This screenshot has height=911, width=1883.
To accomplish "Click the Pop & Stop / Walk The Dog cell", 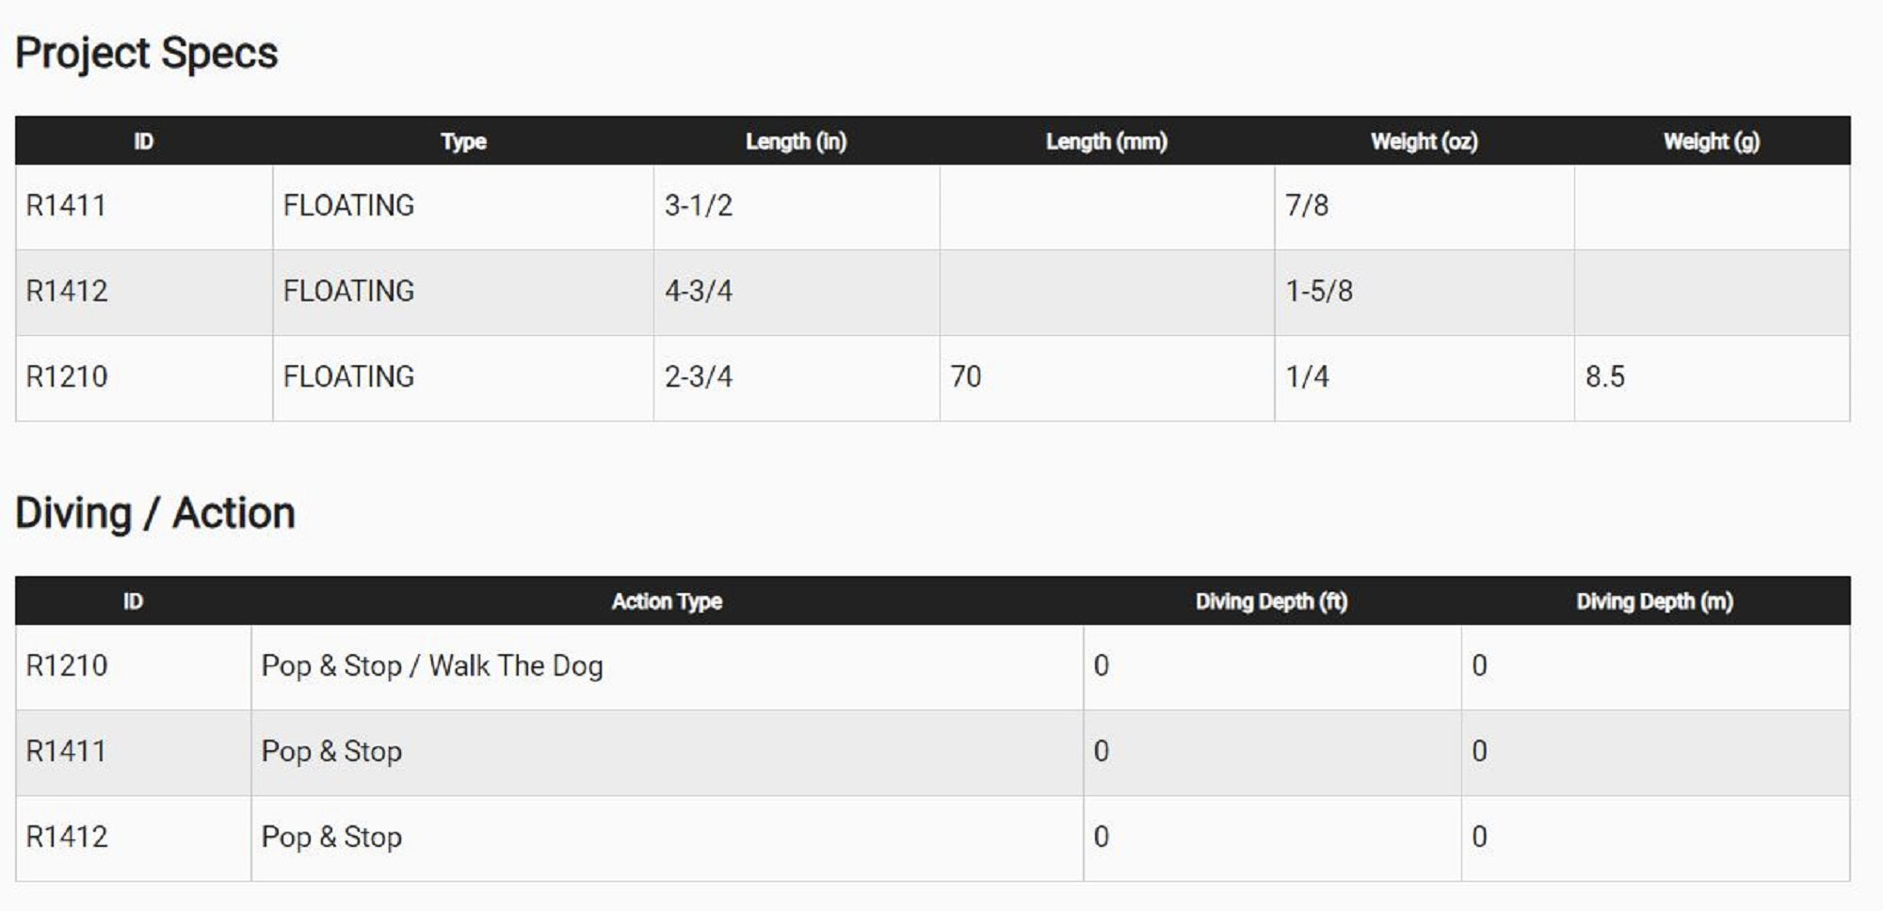I will [432, 666].
